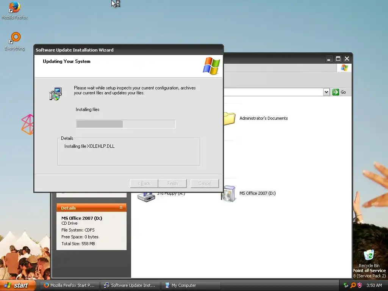Click the 'Updating Your System' heading

tap(67, 61)
